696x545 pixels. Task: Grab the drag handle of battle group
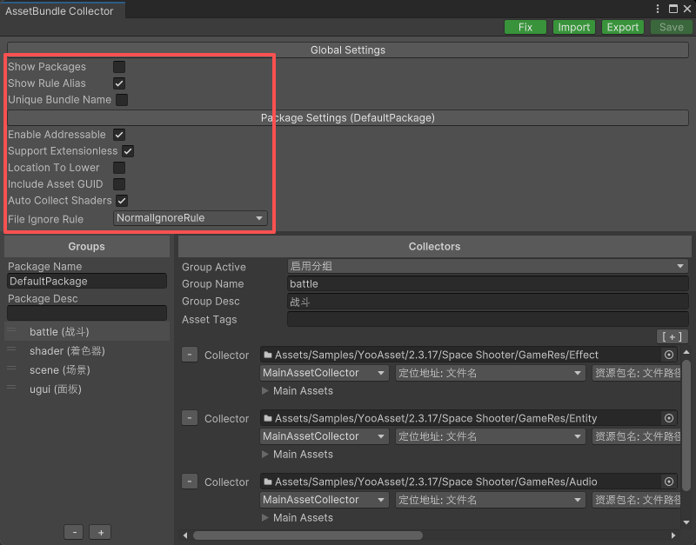coord(11,330)
